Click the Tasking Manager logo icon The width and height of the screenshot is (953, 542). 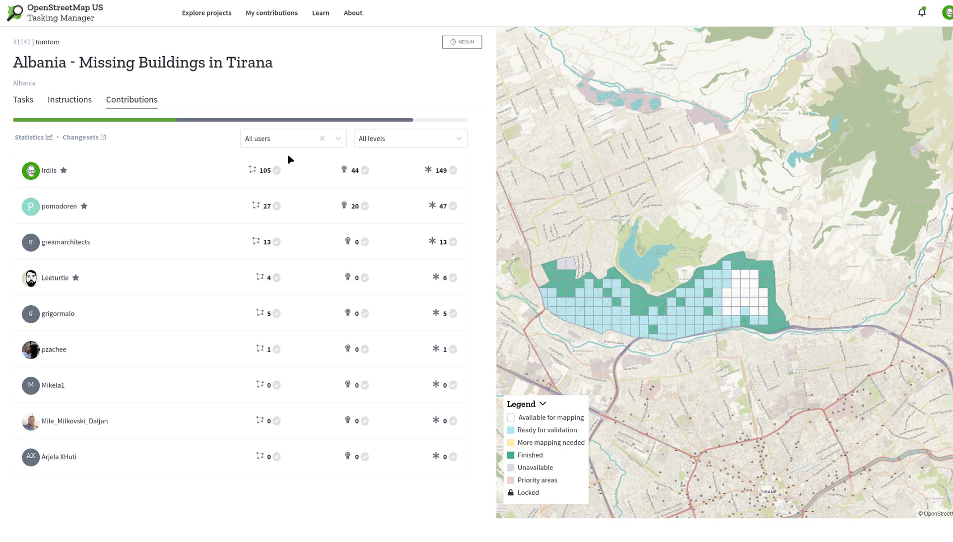[15, 13]
